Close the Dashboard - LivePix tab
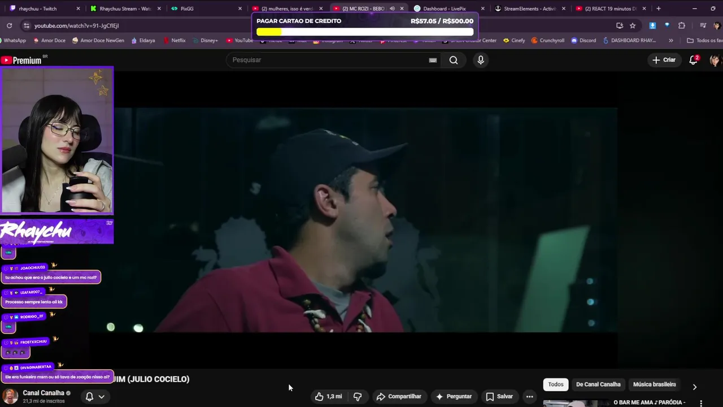The image size is (723, 407). [x=482, y=8]
